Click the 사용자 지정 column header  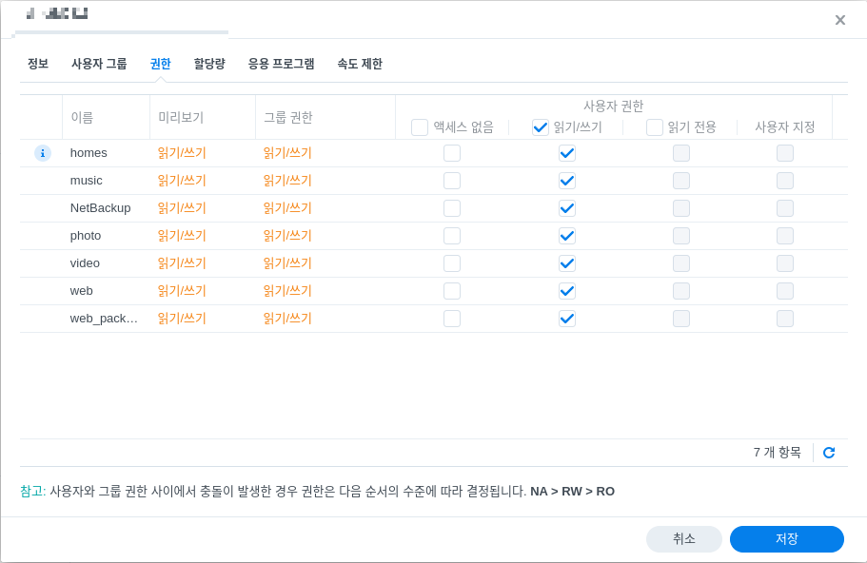pos(784,127)
